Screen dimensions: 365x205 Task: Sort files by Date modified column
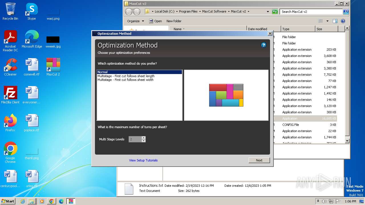coord(264,29)
